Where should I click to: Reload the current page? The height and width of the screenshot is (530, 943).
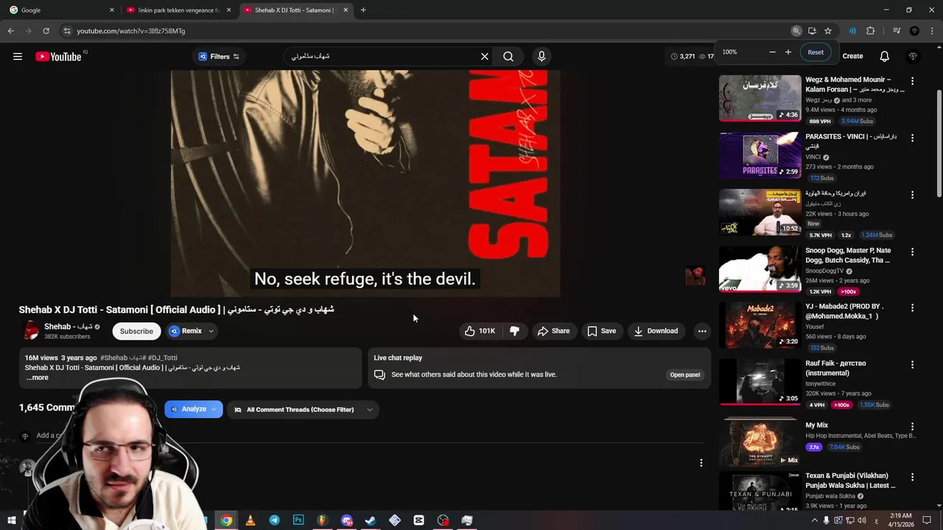tap(46, 31)
